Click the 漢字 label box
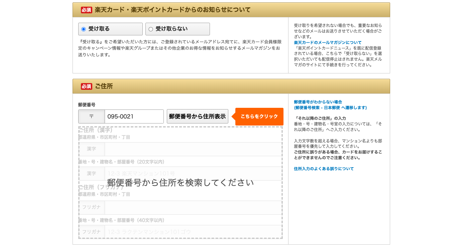The width and height of the screenshot is (462, 248). pos(92,149)
